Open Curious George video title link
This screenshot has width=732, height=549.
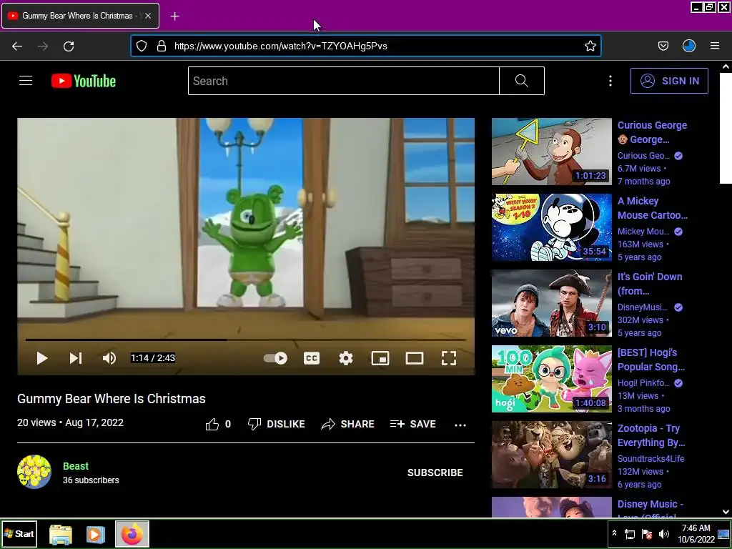(652, 132)
